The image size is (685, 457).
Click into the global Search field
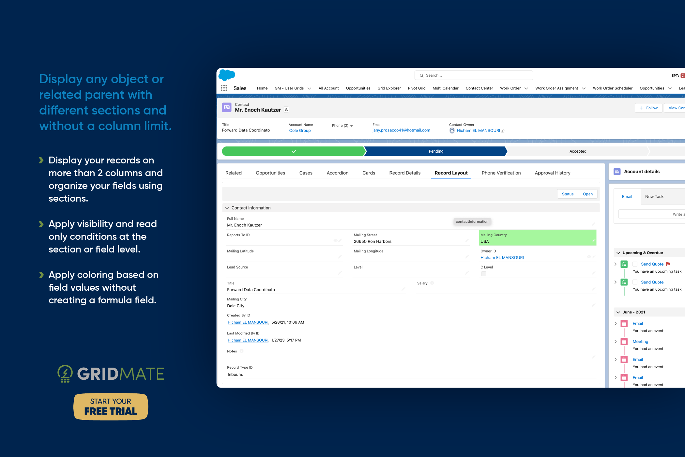click(x=474, y=75)
